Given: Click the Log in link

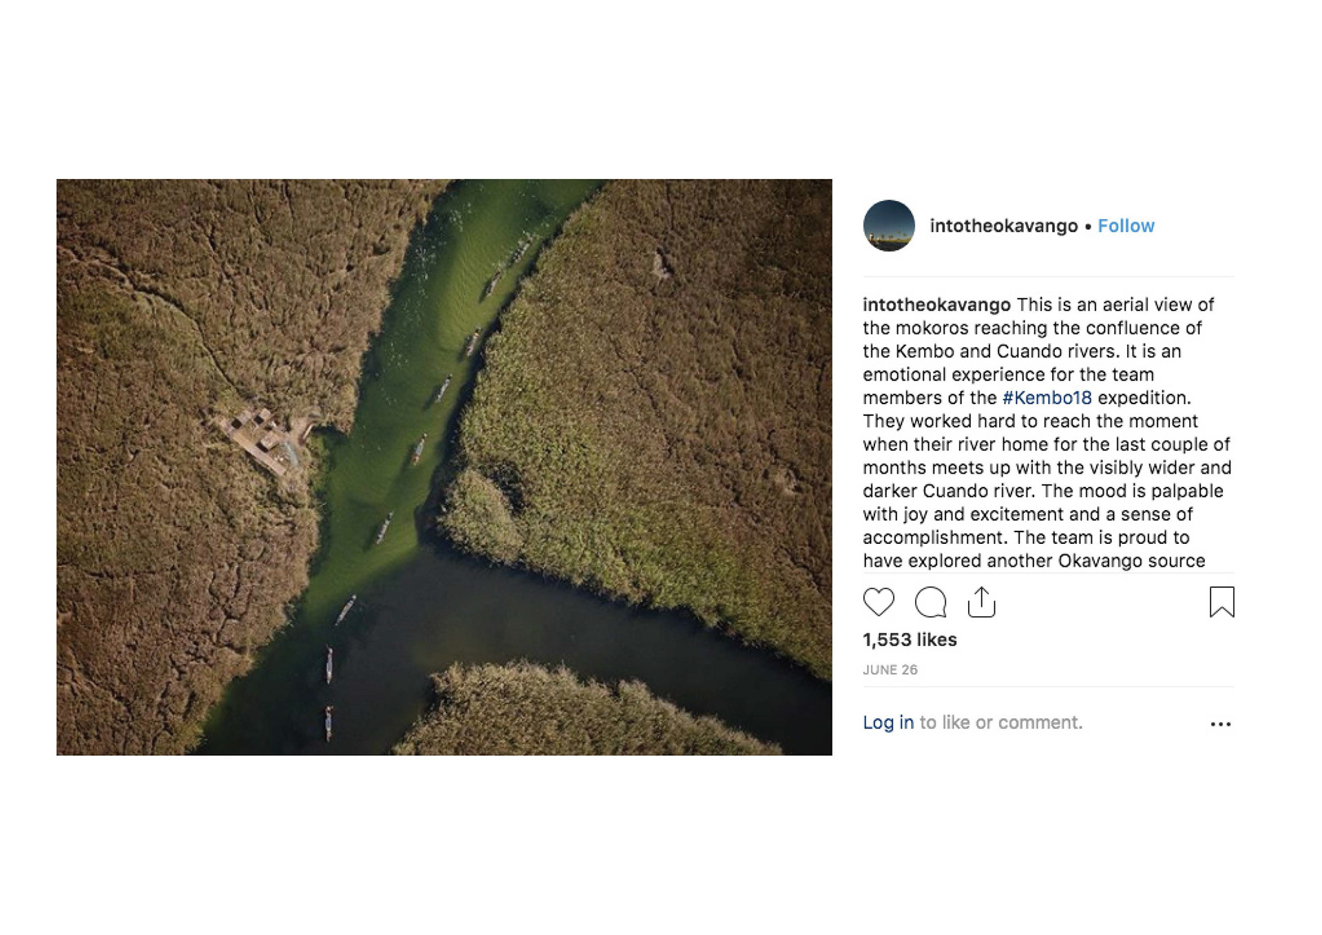Looking at the screenshot, I should point(888,722).
